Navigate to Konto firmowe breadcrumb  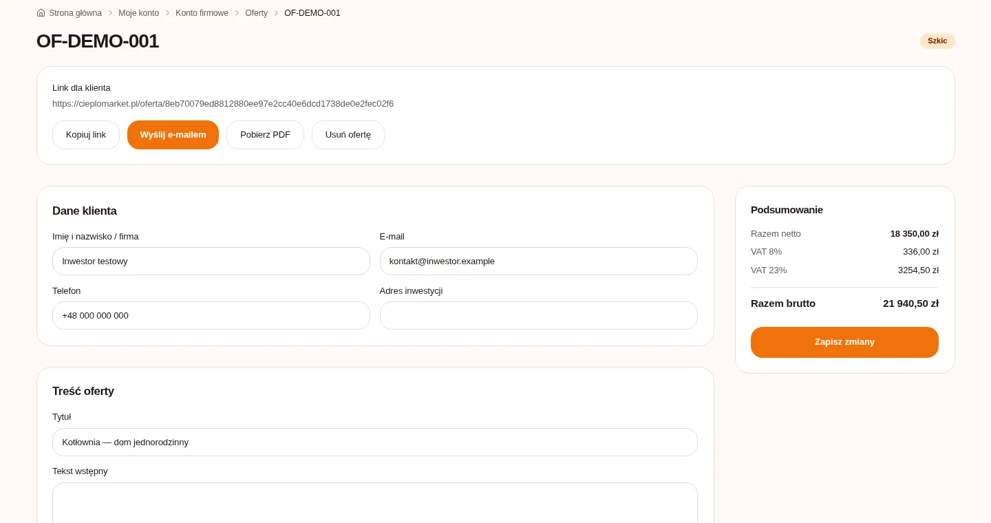coord(202,13)
